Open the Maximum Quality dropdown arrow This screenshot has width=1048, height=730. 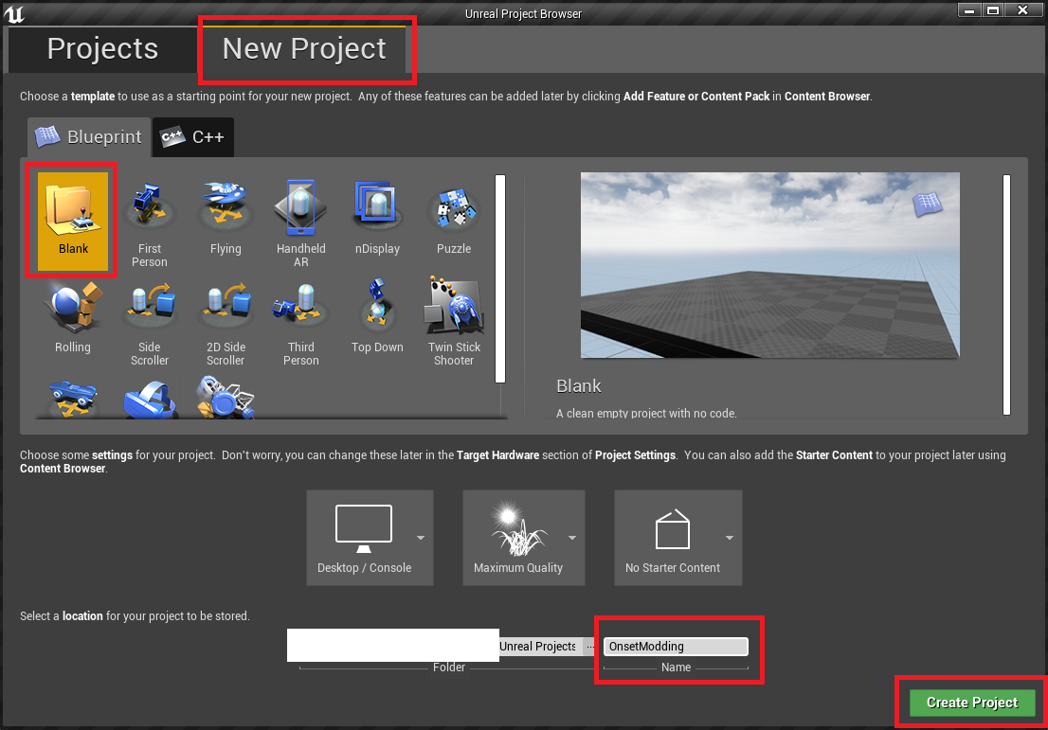point(572,538)
